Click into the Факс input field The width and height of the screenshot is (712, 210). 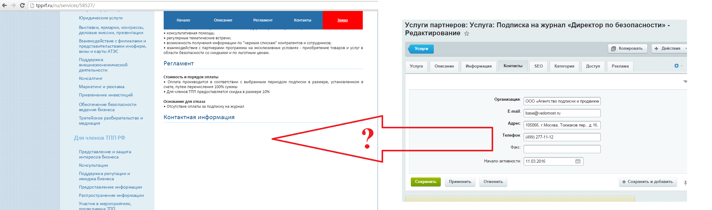click(x=562, y=149)
